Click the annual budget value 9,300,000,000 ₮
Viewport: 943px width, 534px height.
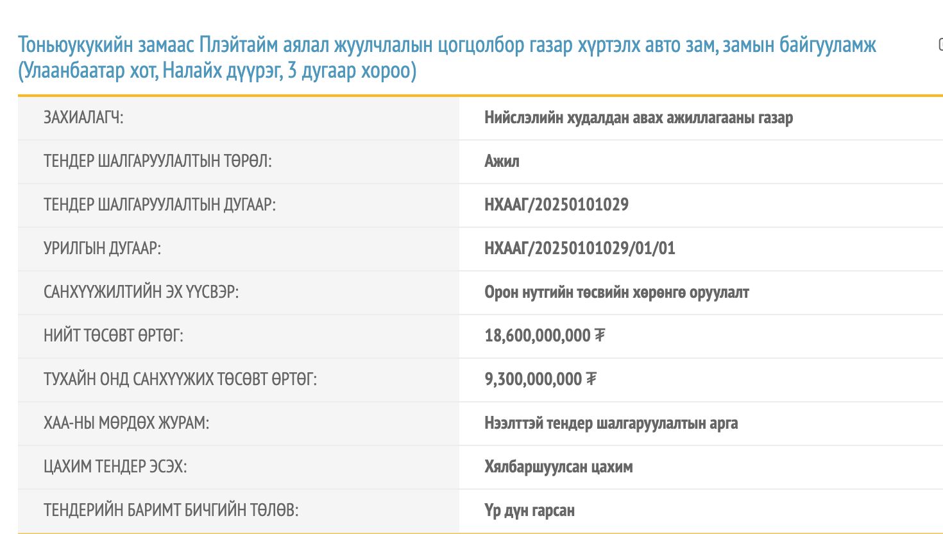[542, 379]
